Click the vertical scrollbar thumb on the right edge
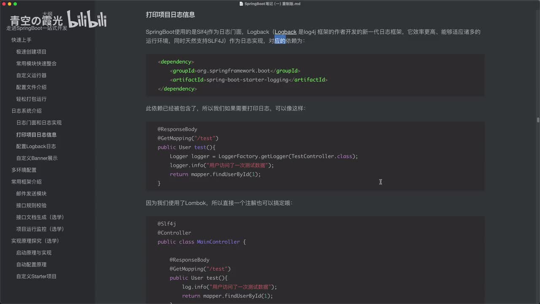The width and height of the screenshot is (540, 304). tap(538, 120)
